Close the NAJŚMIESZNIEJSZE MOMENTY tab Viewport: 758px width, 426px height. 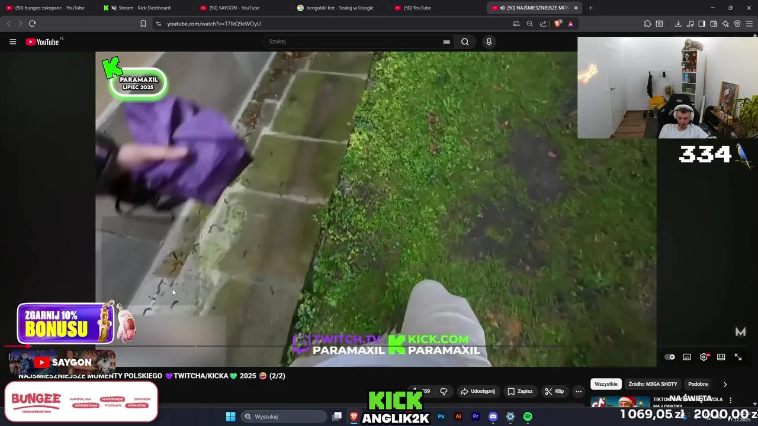coord(576,8)
